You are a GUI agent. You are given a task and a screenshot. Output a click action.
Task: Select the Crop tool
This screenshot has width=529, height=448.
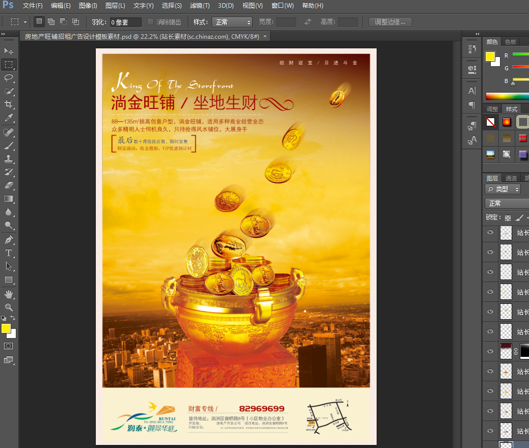point(9,104)
